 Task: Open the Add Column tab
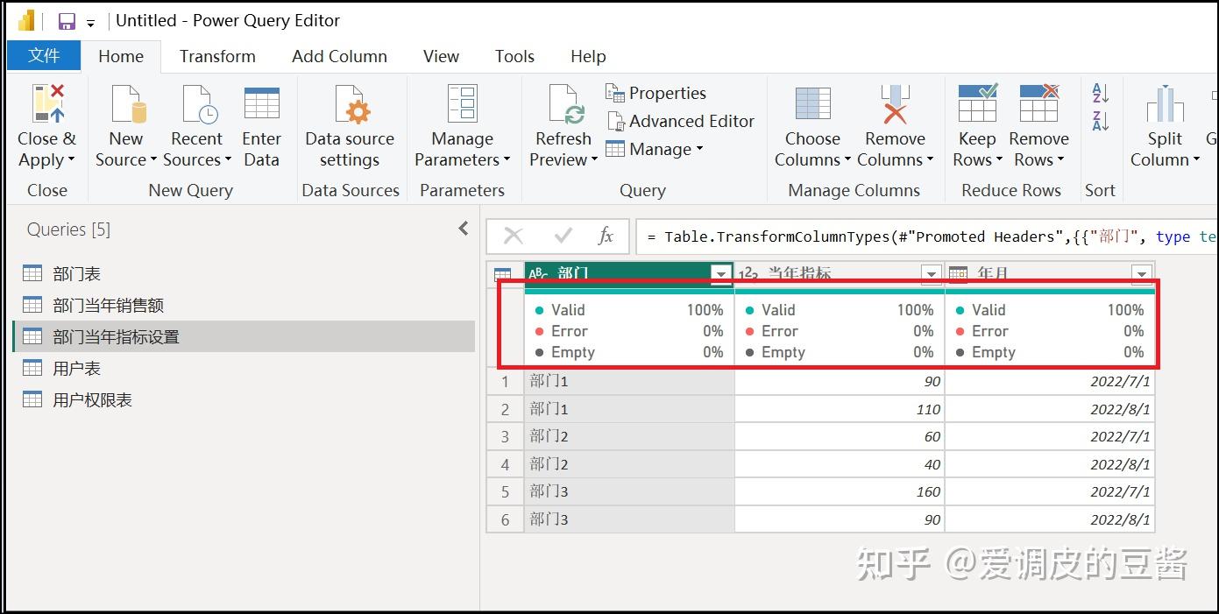[x=339, y=56]
